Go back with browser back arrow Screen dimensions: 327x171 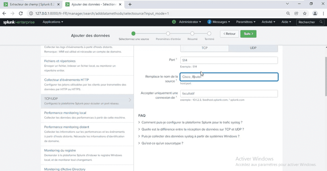4,14
